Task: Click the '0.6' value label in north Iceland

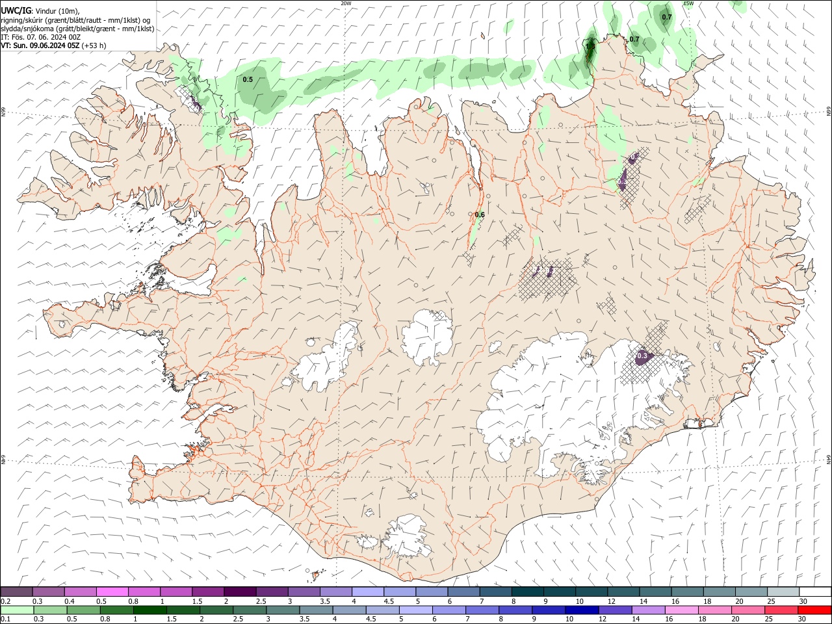Action: pos(480,214)
